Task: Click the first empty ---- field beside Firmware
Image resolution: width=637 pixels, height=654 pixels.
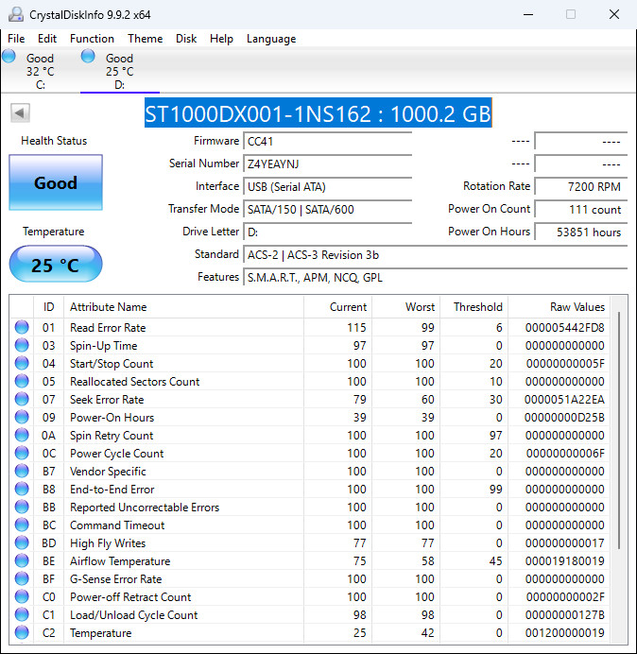Action: (x=581, y=141)
